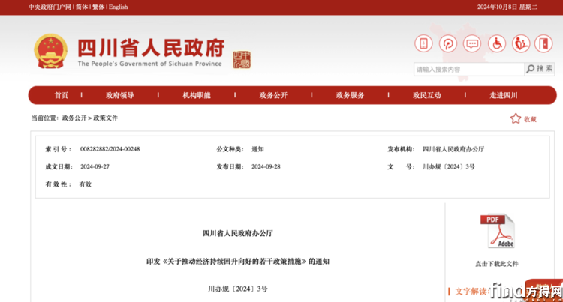Screen dimensions: 563x302
Task: Open the 走进四川 menu item
Action: pyautogui.click(x=504, y=95)
